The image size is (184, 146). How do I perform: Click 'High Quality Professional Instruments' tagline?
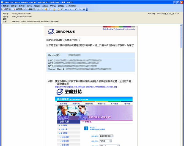pyautogui.click(x=119, y=29)
